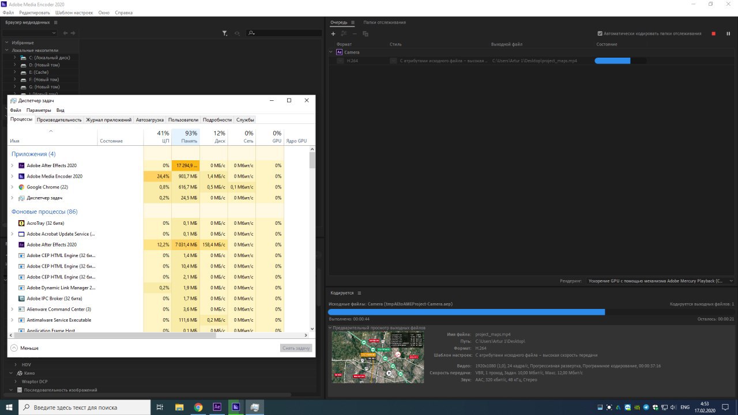Screen dimensions: 738x415
Task: Expand Adobe Media Encoder 2020 process row
Action: click(12, 176)
